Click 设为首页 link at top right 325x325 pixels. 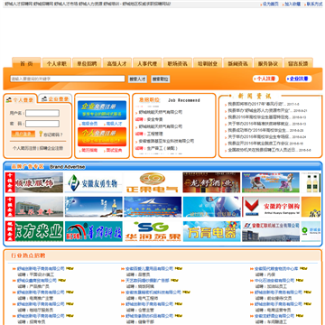click(x=271, y=5)
